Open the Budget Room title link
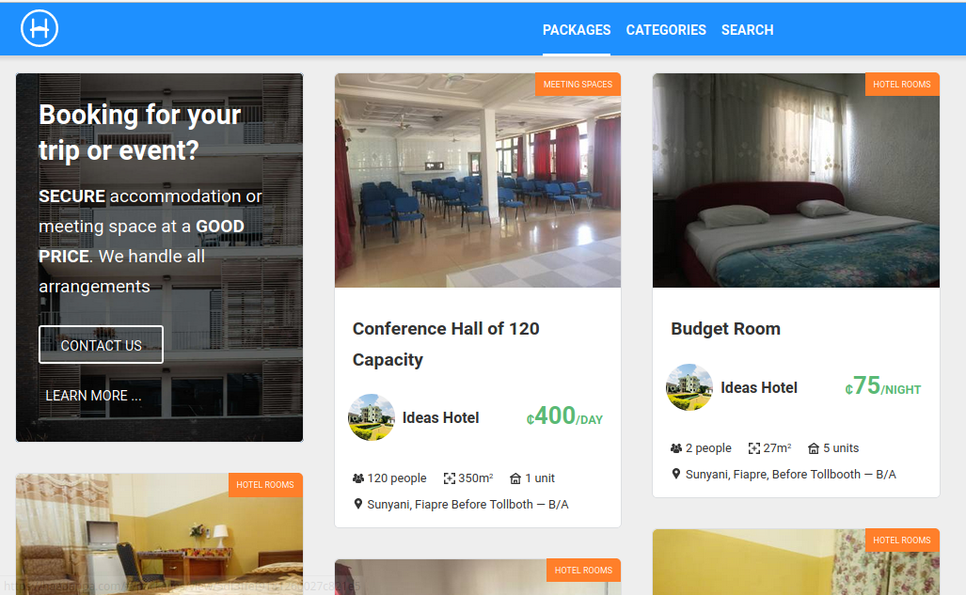The height and width of the screenshot is (595, 966). point(725,329)
